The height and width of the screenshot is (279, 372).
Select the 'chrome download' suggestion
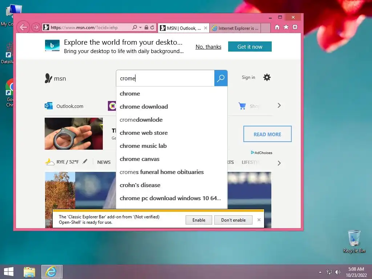tap(172, 106)
